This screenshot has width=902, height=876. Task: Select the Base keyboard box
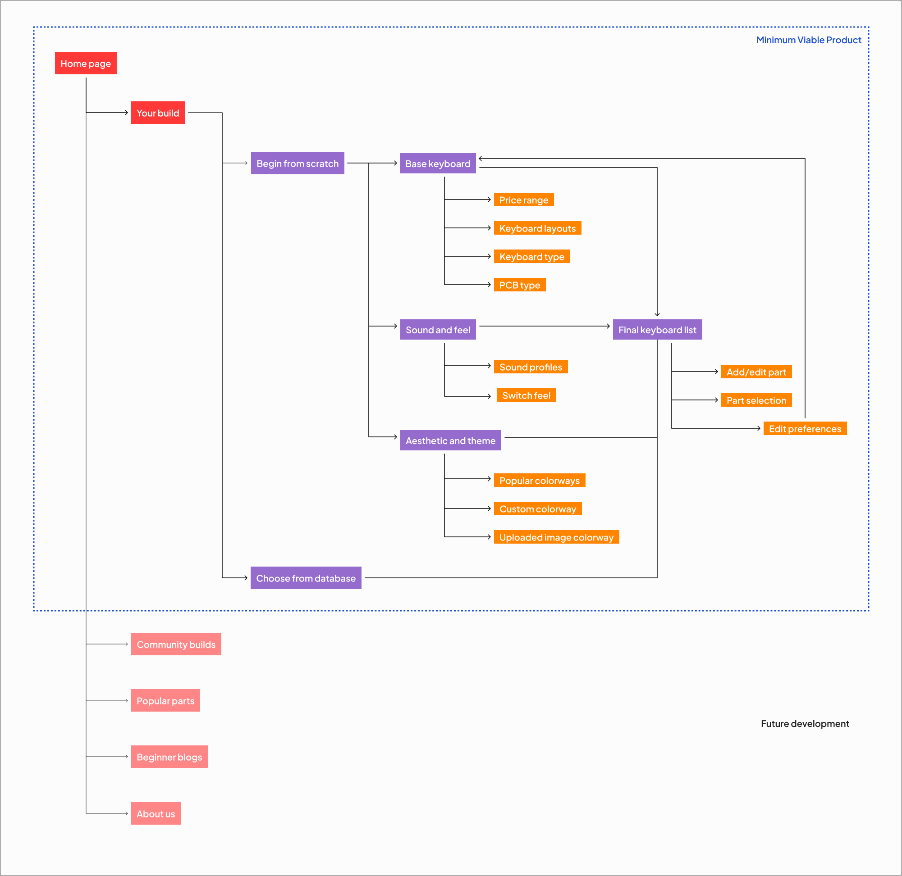point(437,163)
